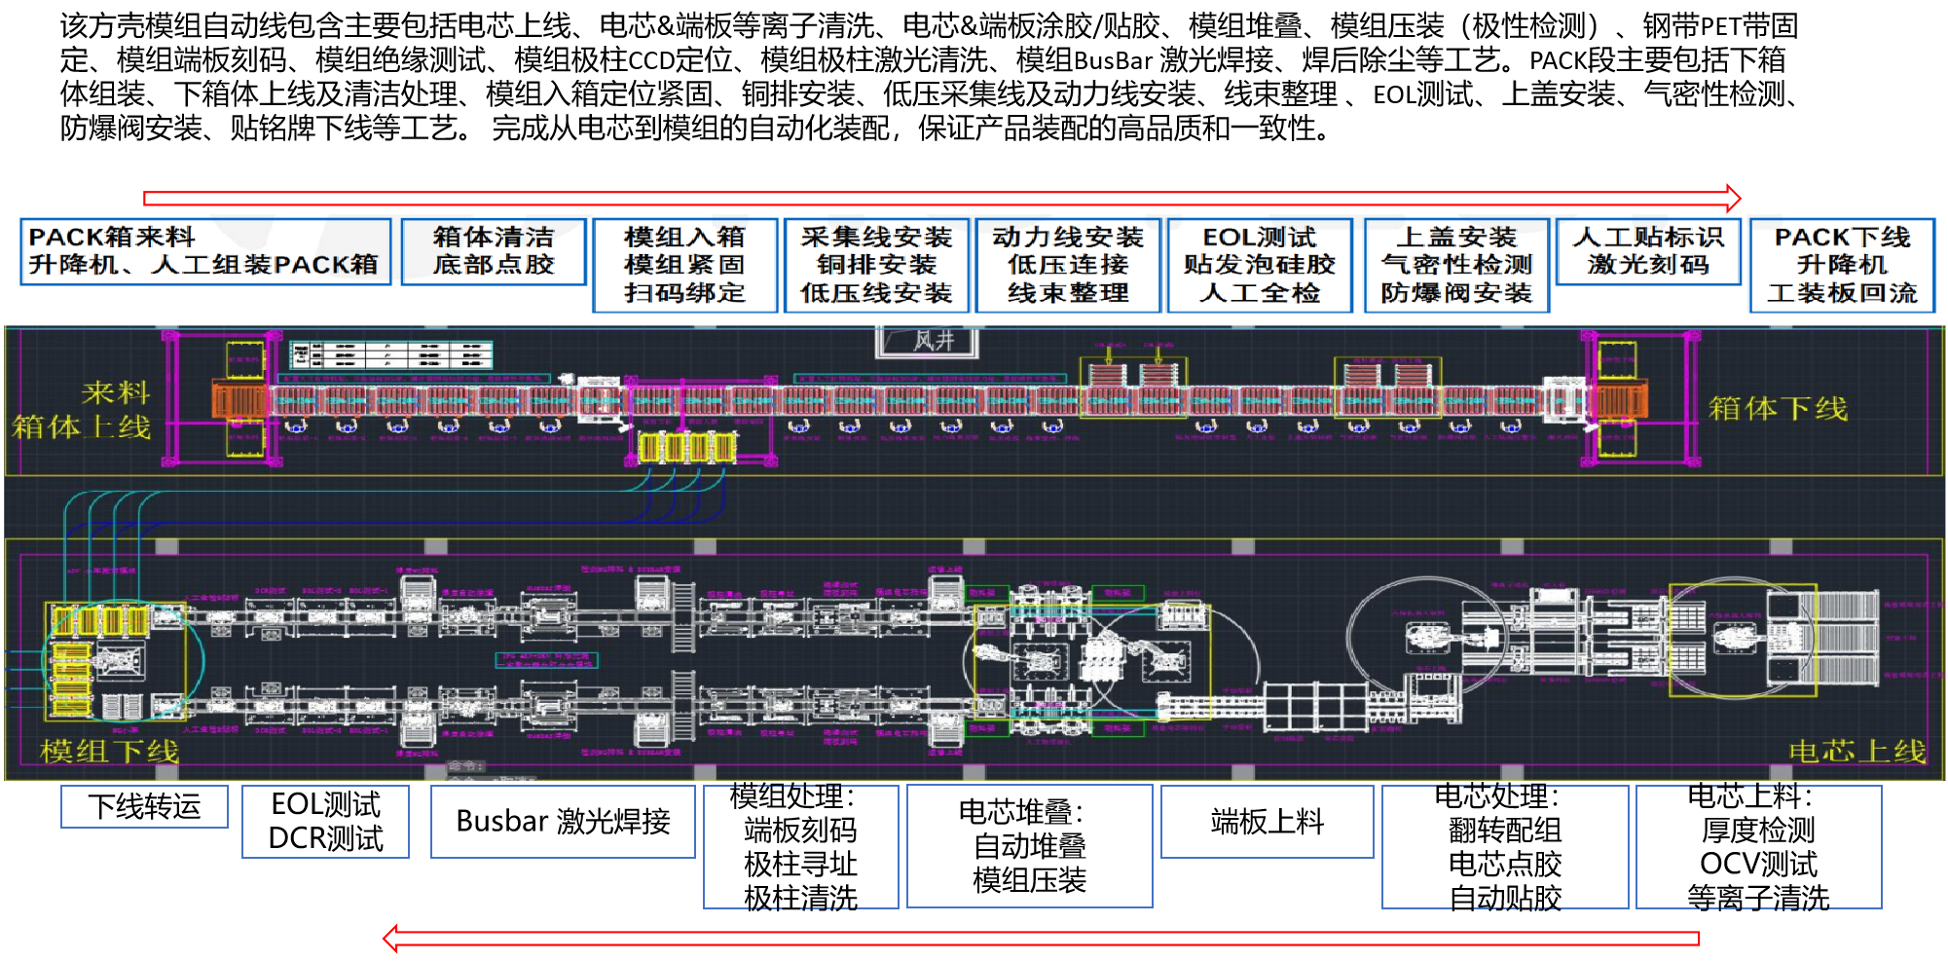Click the 模组入箱 模组紧固 step box
Screen dimensions: 1948x961
tap(685, 265)
